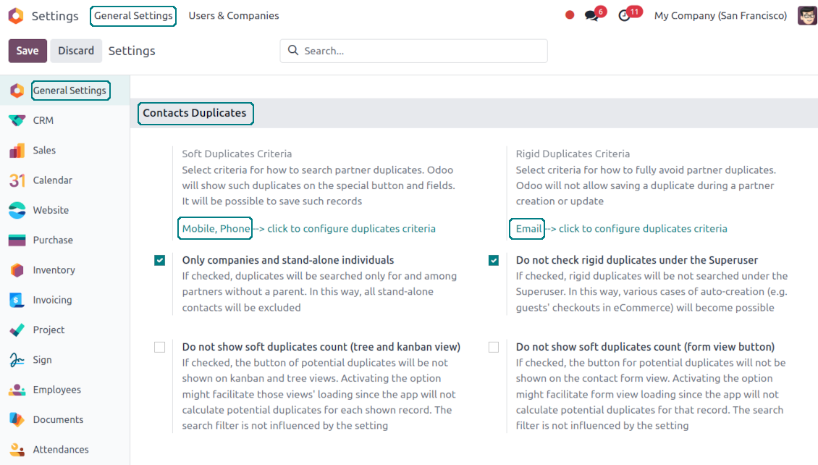Click the Save button
The image size is (818, 465).
point(28,51)
